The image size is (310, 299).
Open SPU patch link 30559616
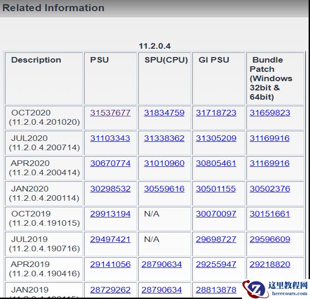click(x=164, y=189)
